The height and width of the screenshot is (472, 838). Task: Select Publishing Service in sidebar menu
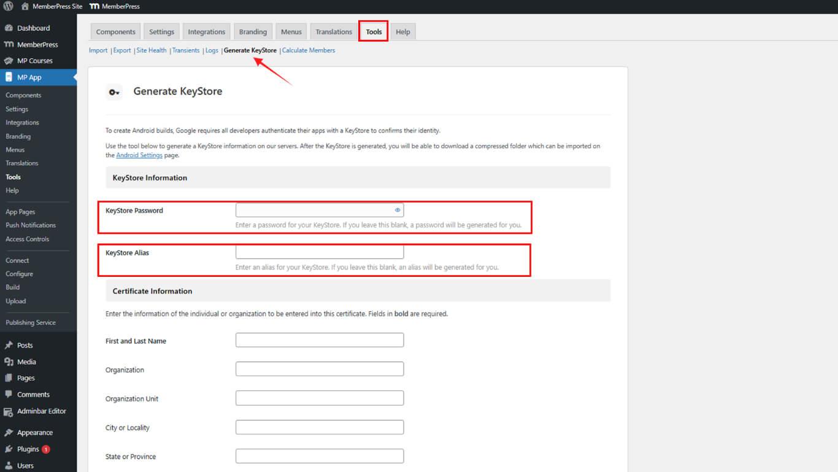[x=31, y=323]
